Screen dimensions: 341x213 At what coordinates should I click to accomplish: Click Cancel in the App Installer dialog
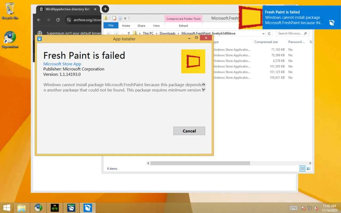[189, 131]
